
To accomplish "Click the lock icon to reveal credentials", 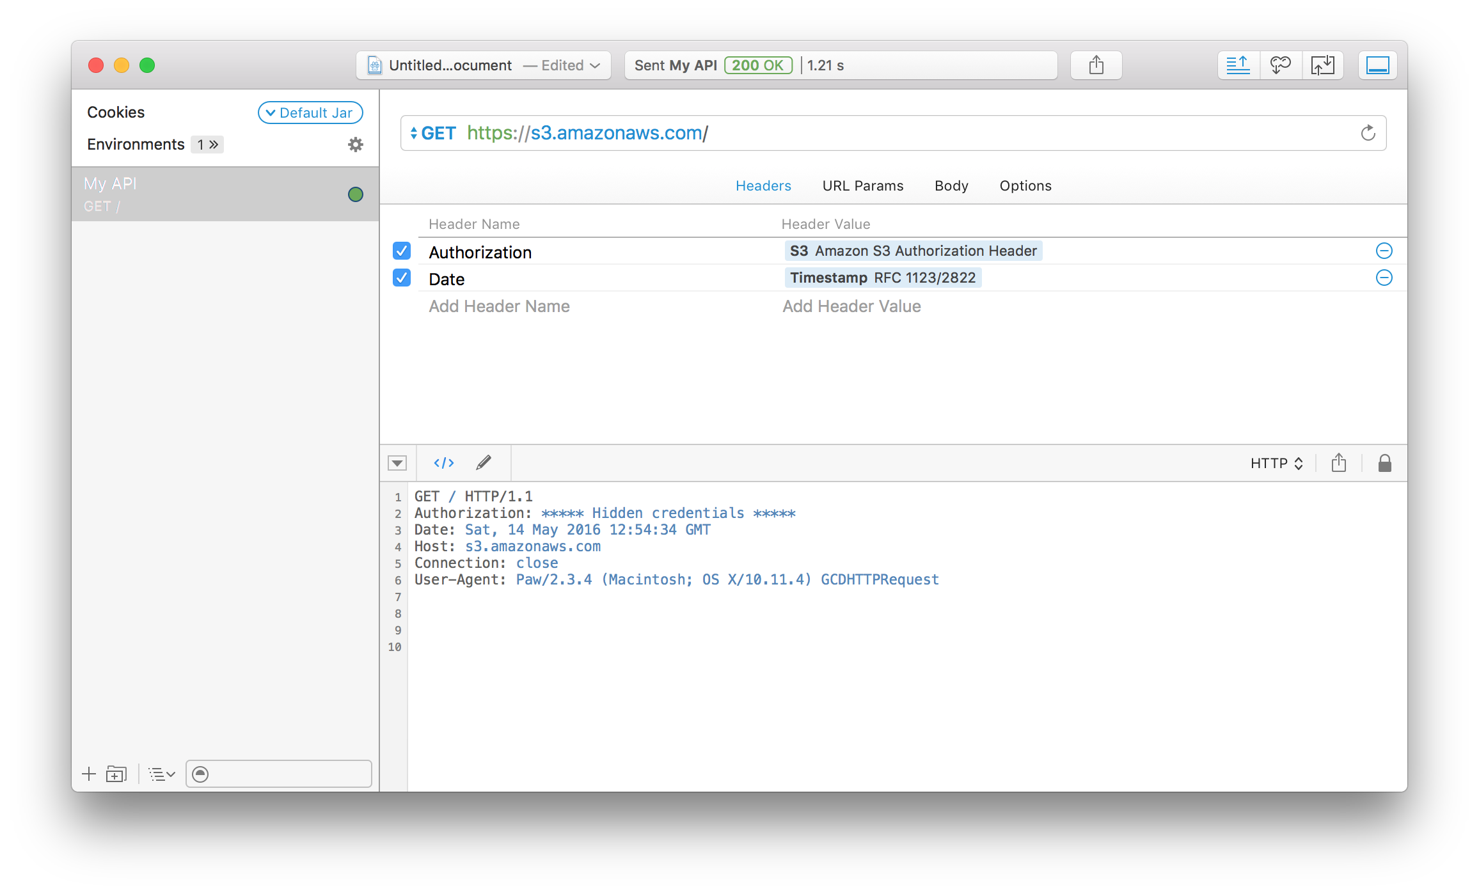I will coord(1384,463).
